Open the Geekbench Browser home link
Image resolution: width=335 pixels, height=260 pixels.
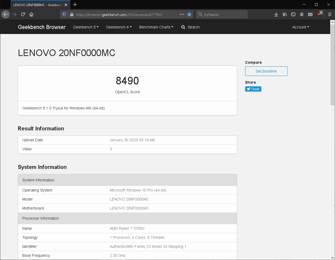tap(42, 27)
